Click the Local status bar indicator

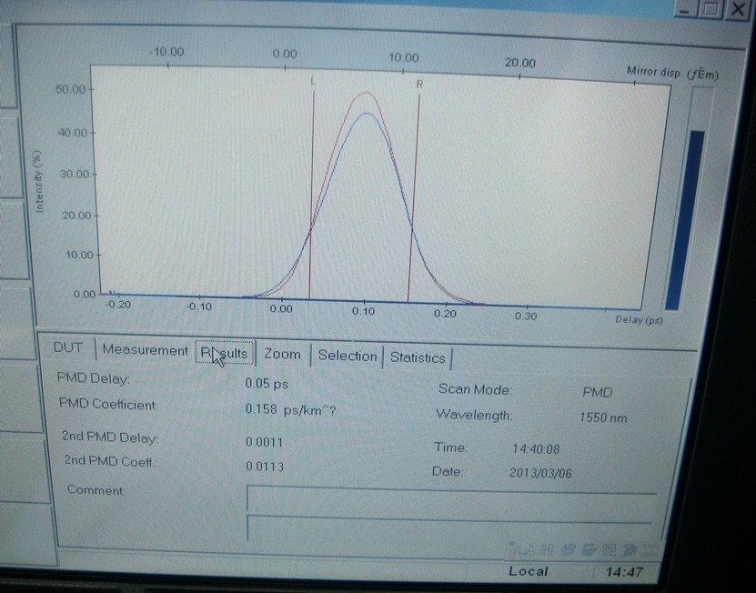[529, 571]
